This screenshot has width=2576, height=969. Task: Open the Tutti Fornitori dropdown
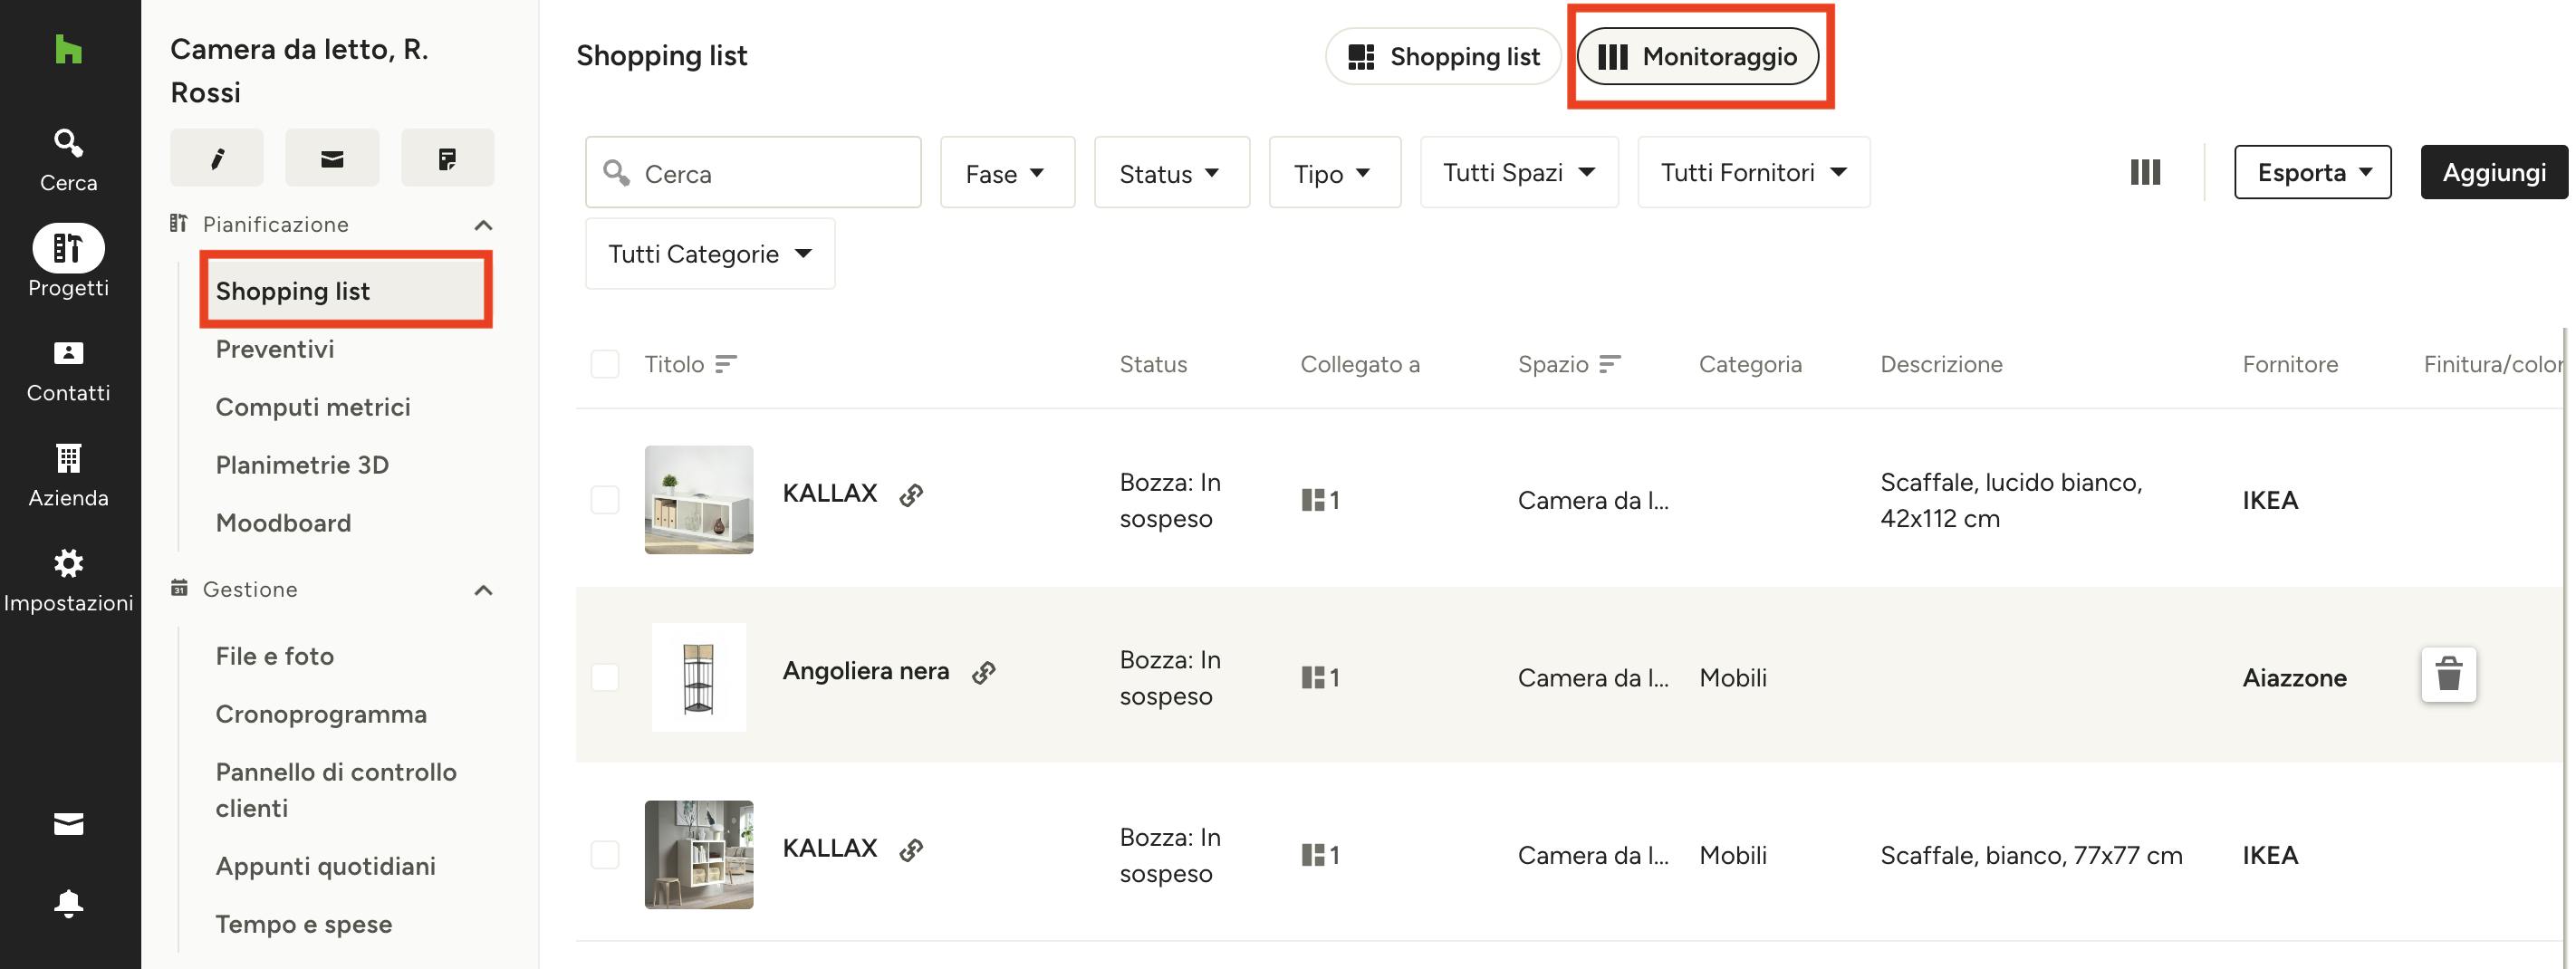coord(1754,173)
